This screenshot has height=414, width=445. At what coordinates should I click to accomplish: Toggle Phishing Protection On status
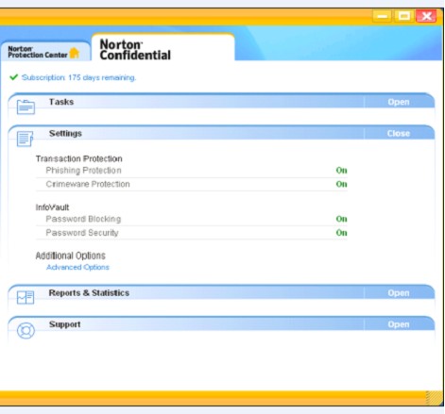tap(341, 171)
